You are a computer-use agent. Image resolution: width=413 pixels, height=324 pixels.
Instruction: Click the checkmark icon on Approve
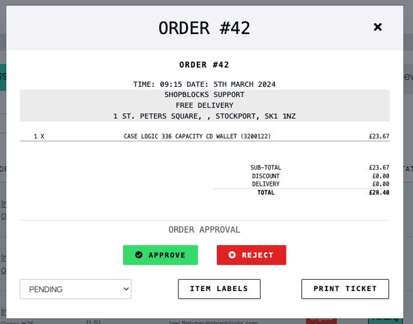pyautogui.click(x=139, y=255)
